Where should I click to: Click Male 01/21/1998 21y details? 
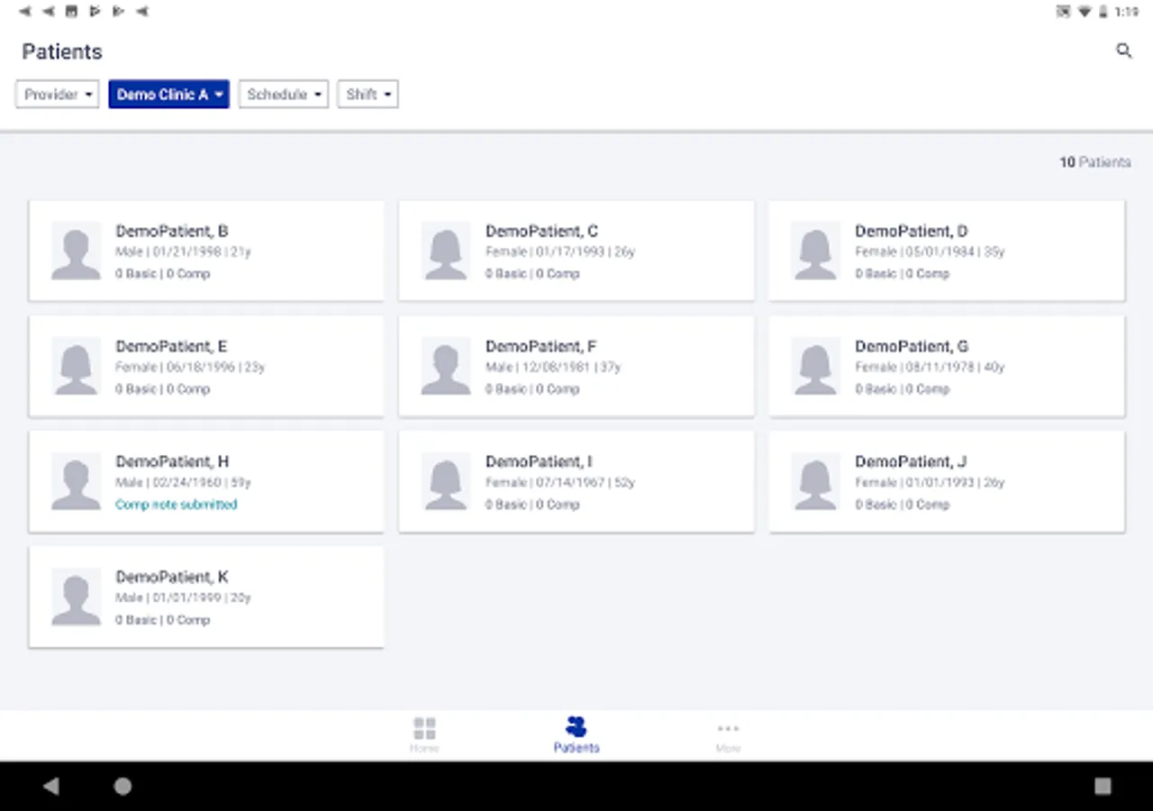click(183, 252)
